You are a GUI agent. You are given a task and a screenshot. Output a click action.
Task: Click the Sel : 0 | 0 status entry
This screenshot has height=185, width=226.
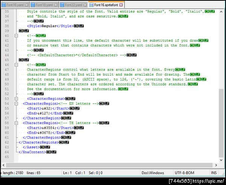[96, 173]
